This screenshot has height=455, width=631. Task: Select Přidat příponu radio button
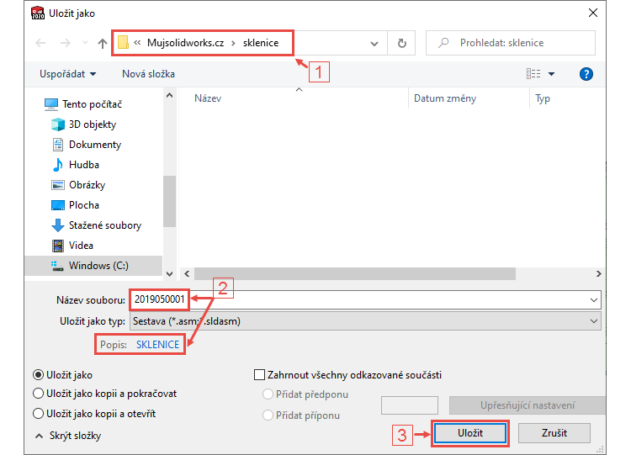pos(268,415)
